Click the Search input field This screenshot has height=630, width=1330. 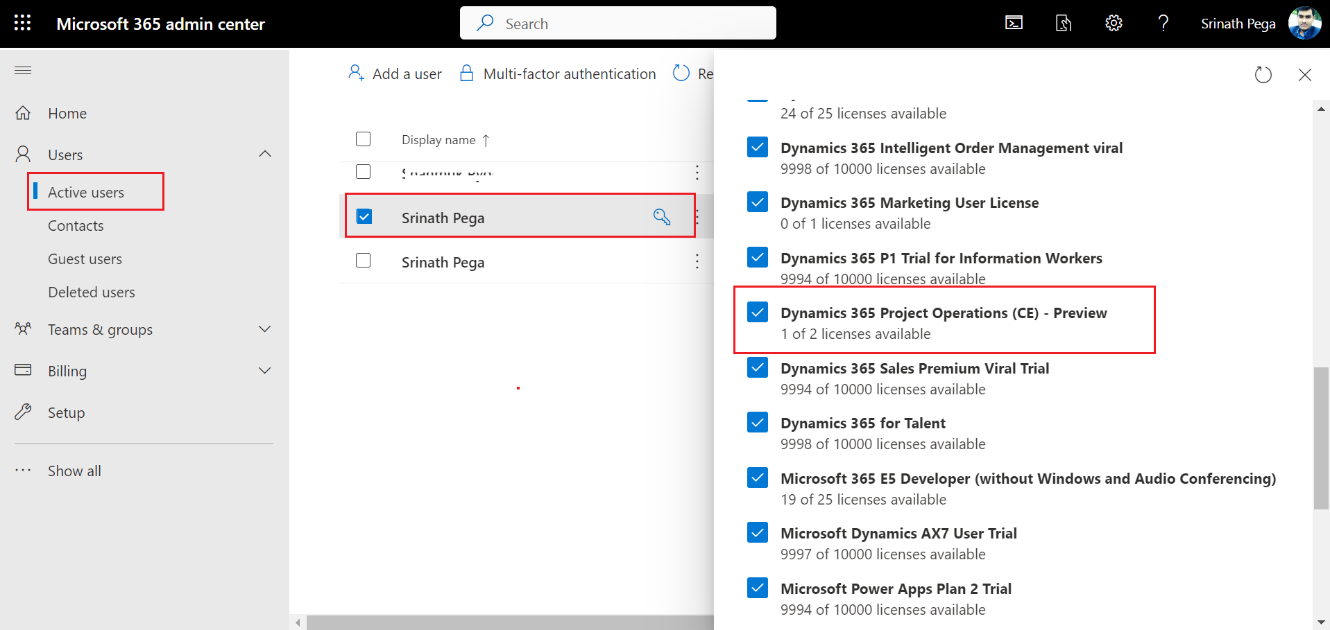pos(617,24)
